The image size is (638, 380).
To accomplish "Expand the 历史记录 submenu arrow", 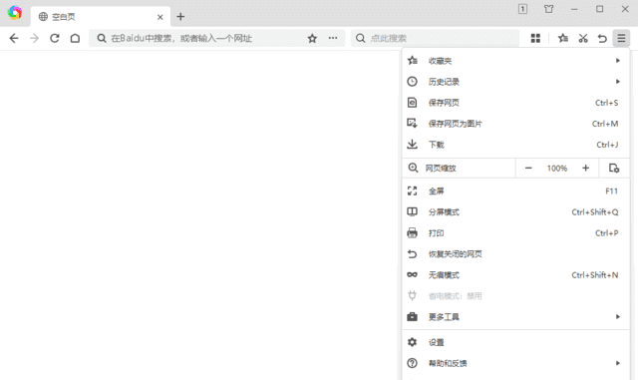I will (618, 82).
